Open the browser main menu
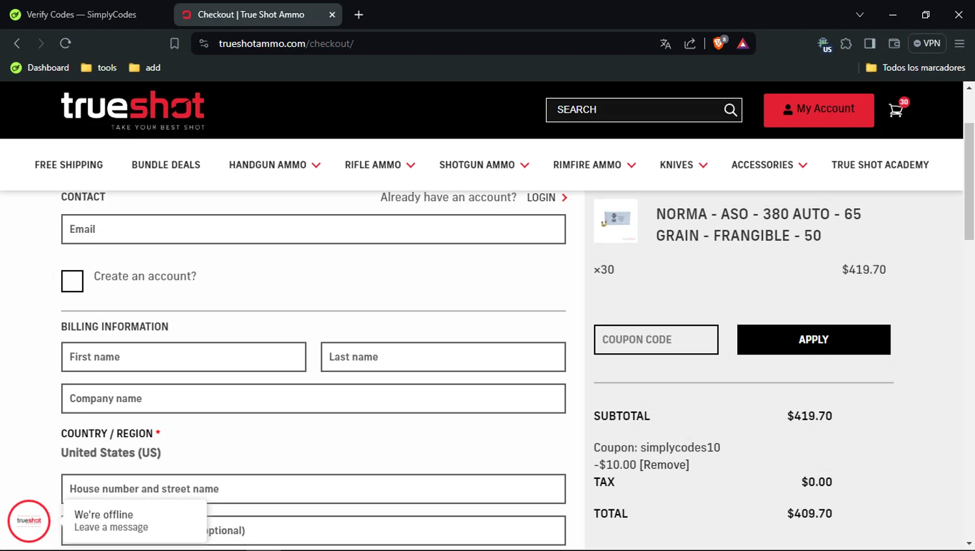 (x=959, y=44)
